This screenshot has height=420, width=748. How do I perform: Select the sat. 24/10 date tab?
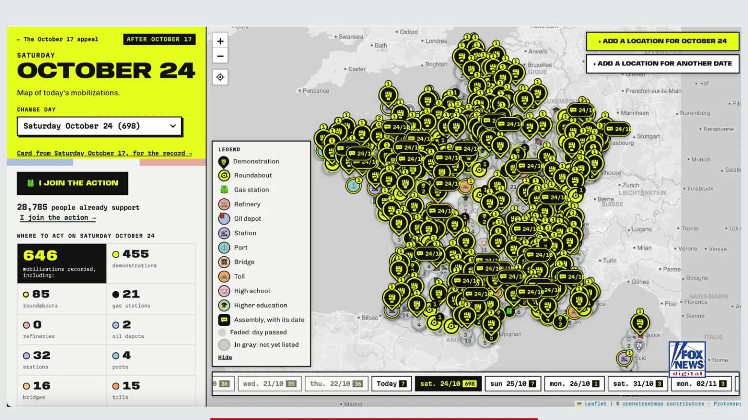point(448,384)
